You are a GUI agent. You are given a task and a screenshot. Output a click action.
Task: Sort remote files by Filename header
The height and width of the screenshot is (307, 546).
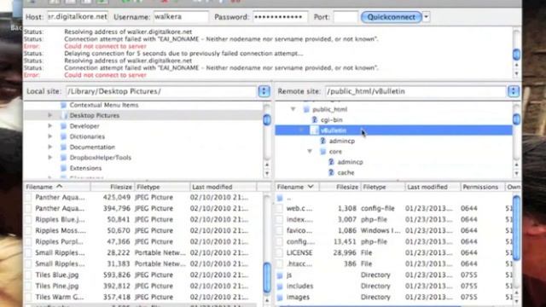(297, 187)
